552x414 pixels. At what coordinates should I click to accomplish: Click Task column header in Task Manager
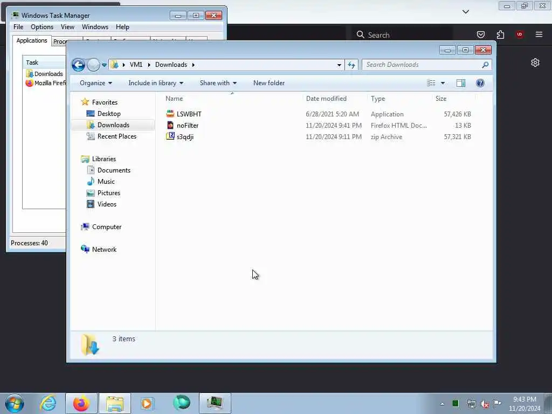[45, 63]
